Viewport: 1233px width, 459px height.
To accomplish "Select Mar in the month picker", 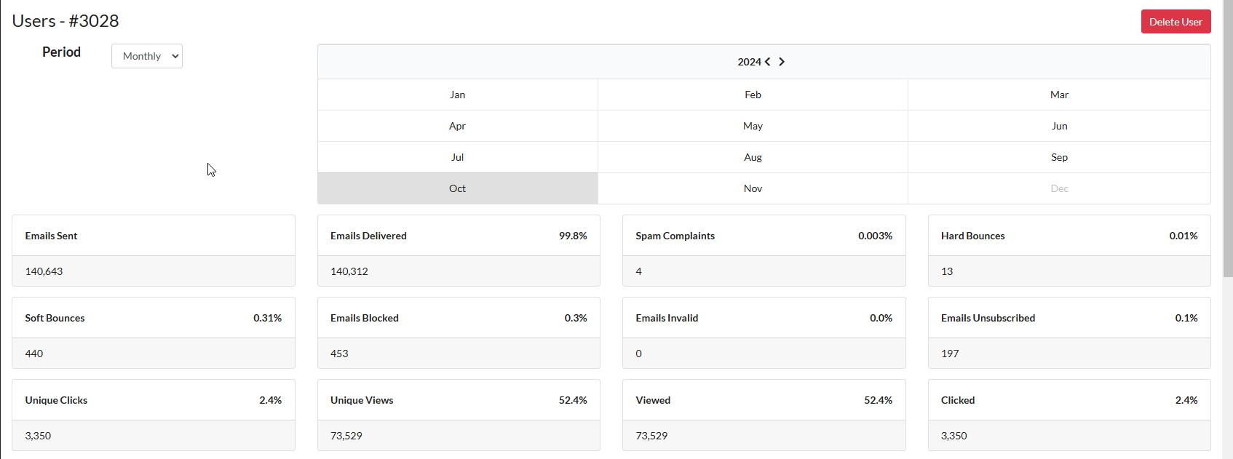I will 1059,95.
